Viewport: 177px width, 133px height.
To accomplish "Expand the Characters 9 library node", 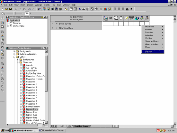I will pos(21,104).
